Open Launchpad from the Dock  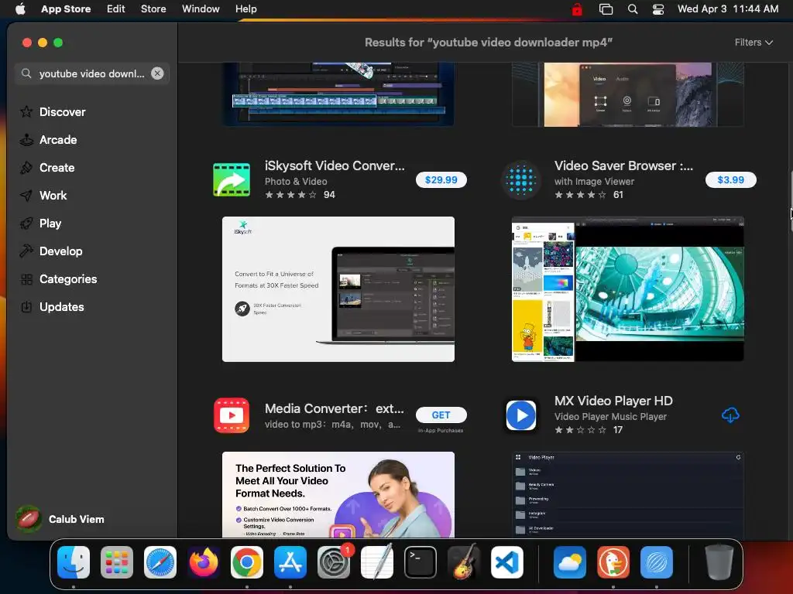(x=117, y=562)
